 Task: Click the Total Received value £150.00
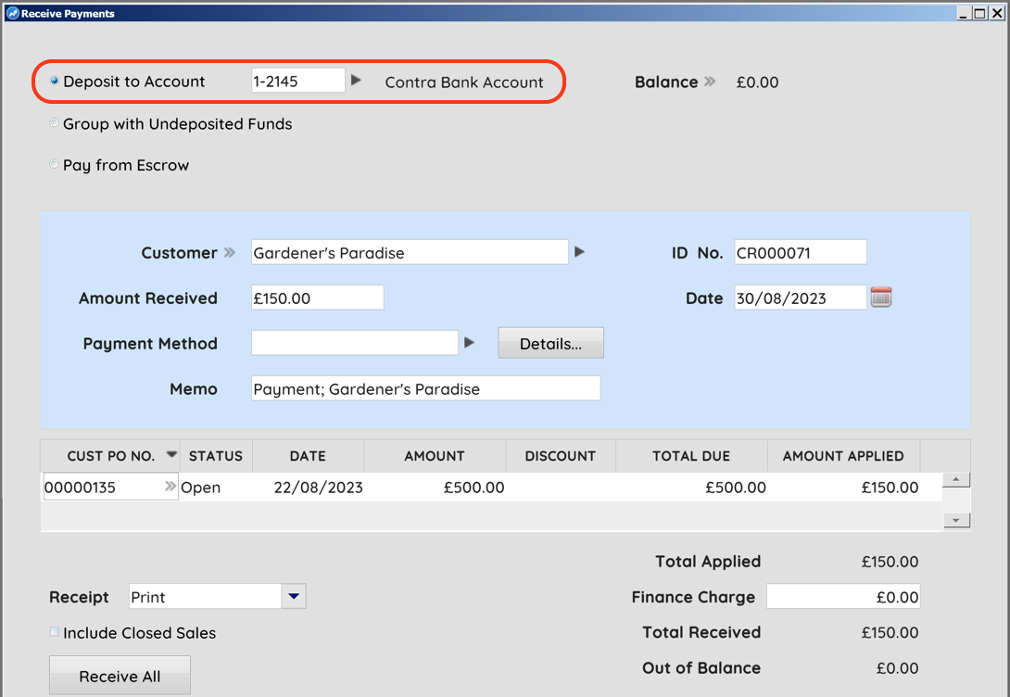890,632
